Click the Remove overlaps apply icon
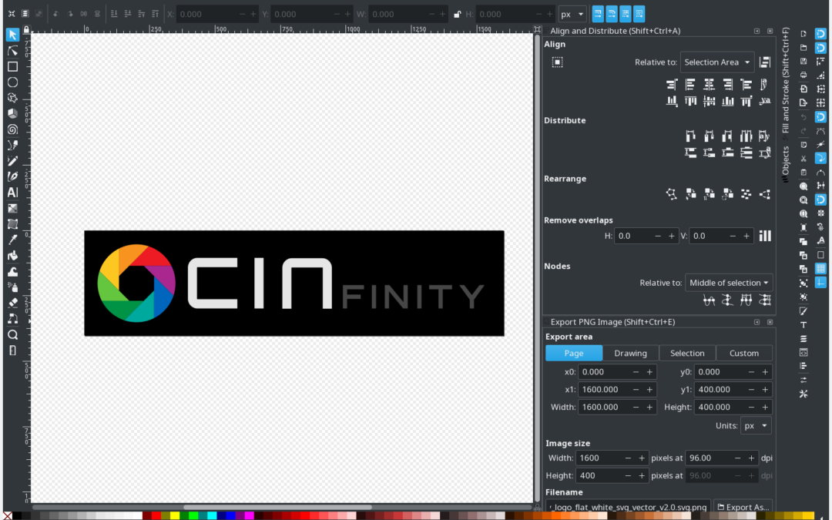Viewport: 832px width, 520px height. [765, 236]
